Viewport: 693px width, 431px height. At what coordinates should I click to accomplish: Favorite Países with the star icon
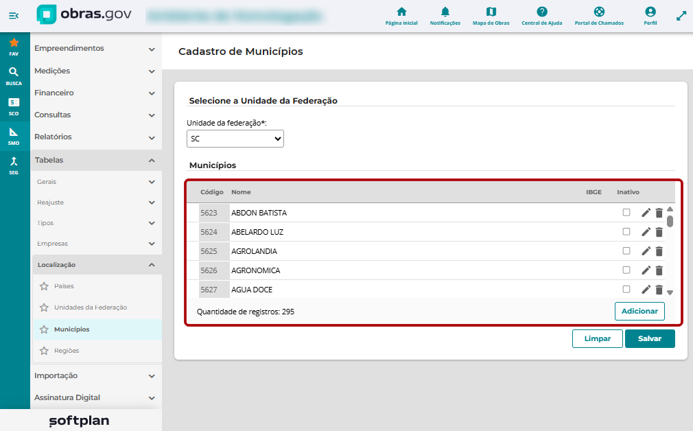click(44, 286)
